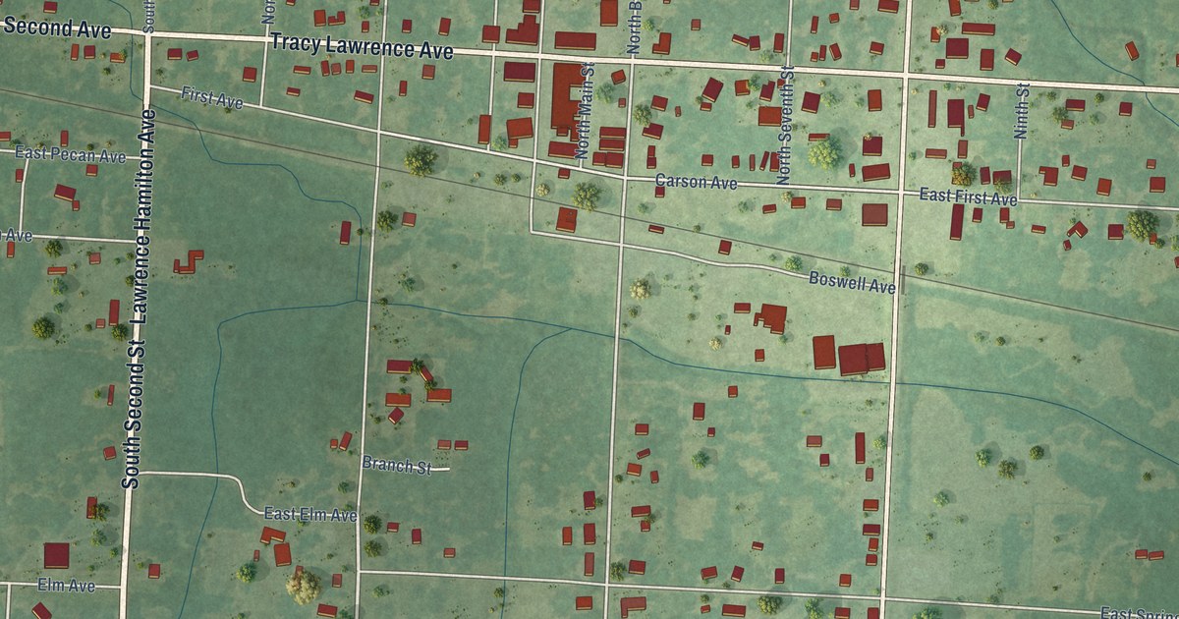Viewport: 1179px width, 619px height.
Task: Select the "Carson Ave" street label
Action: tap(696, 182)
